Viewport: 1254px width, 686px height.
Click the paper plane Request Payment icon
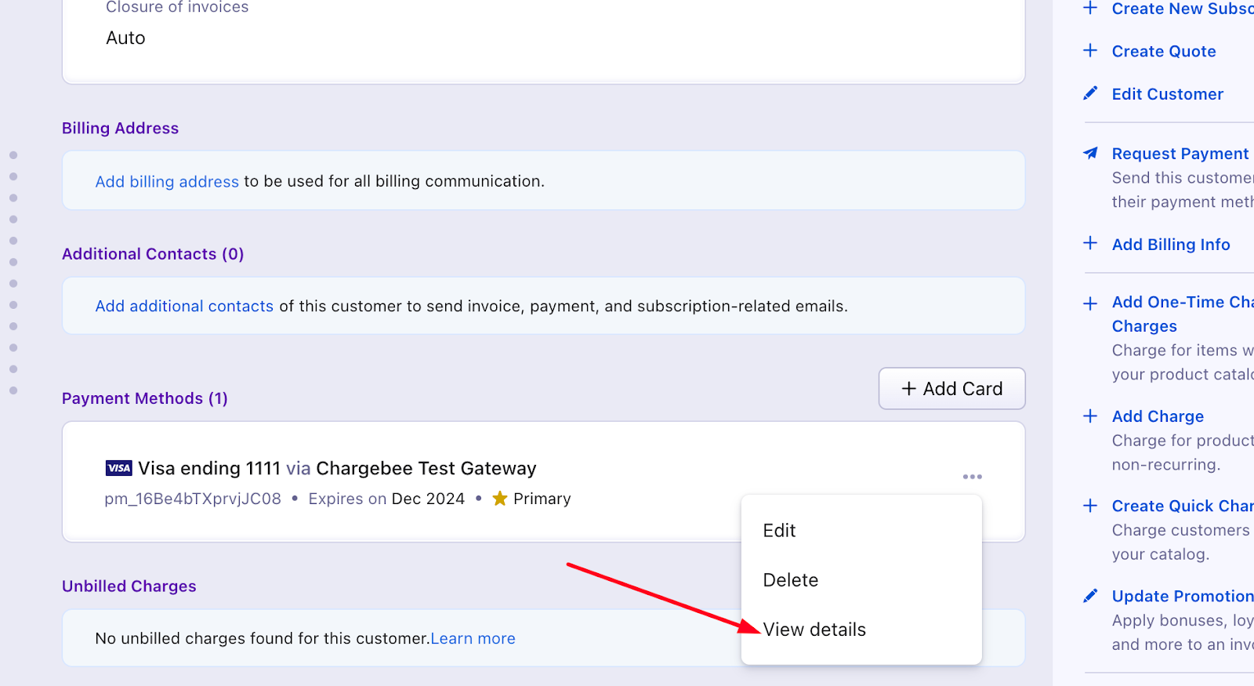(x=1090, y=153)
